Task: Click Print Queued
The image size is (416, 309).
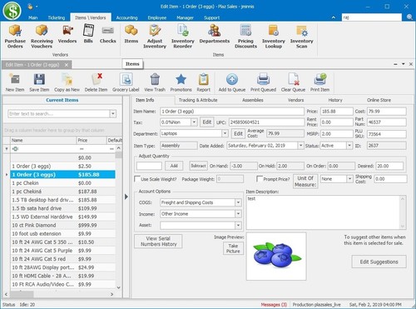Action: click(x=263, y=82)
